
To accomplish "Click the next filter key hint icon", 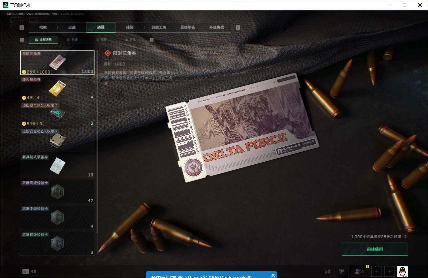I will pos(152,40).
